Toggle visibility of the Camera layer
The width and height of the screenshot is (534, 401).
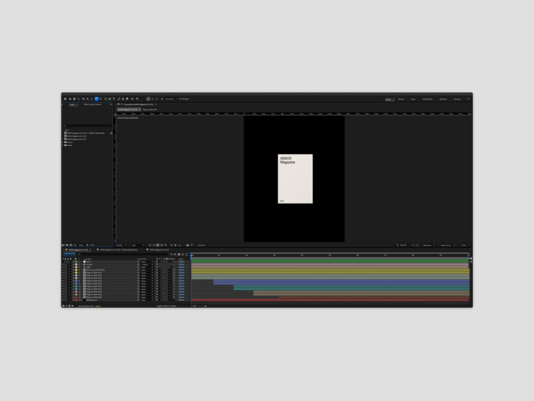coord(63,265)
